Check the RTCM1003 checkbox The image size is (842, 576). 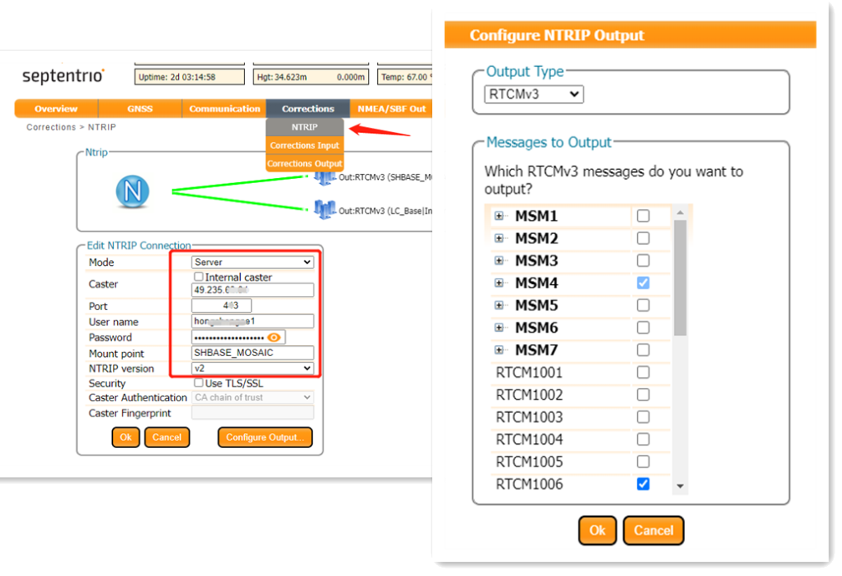coord(643,417)
